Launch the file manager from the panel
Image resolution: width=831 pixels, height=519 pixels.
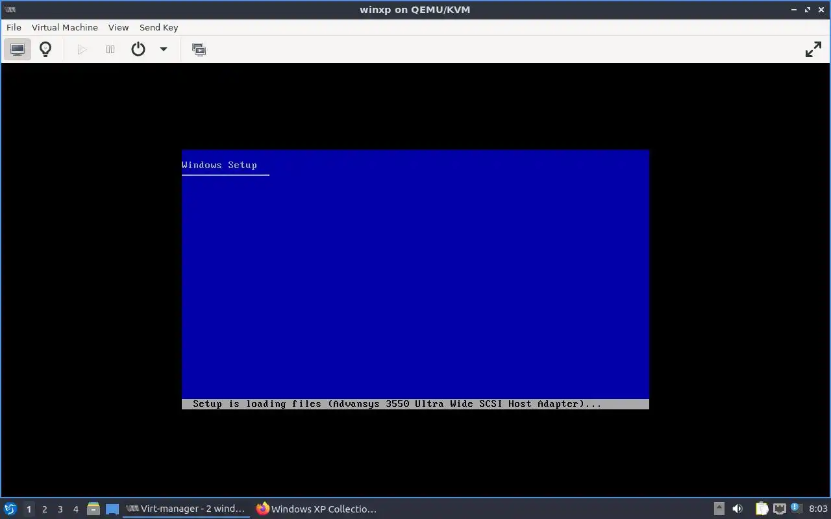93,509
